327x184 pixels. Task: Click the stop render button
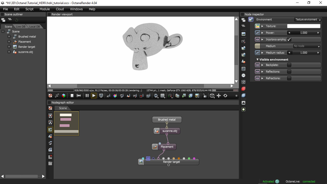coord(72,96)
